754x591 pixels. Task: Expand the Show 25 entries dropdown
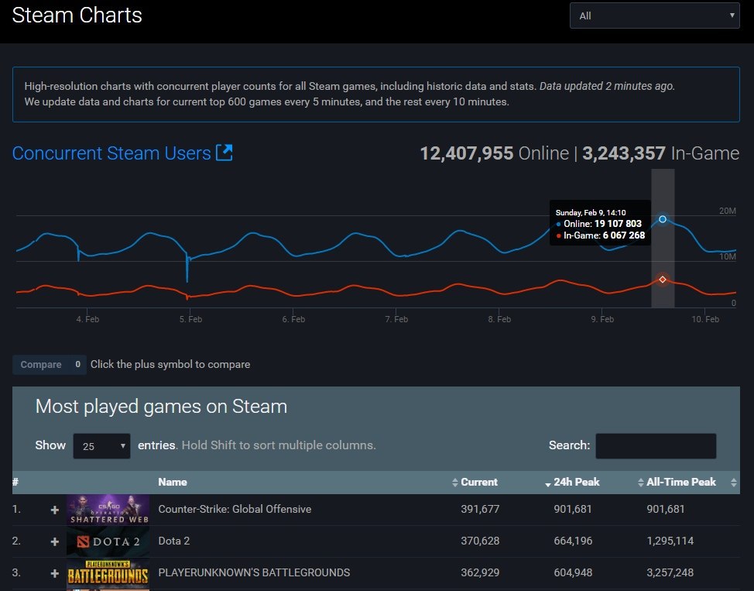(101, 446)
